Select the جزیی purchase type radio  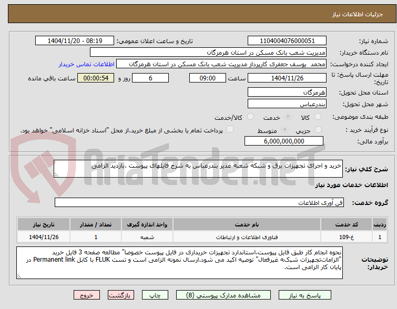tap(318, 130)
